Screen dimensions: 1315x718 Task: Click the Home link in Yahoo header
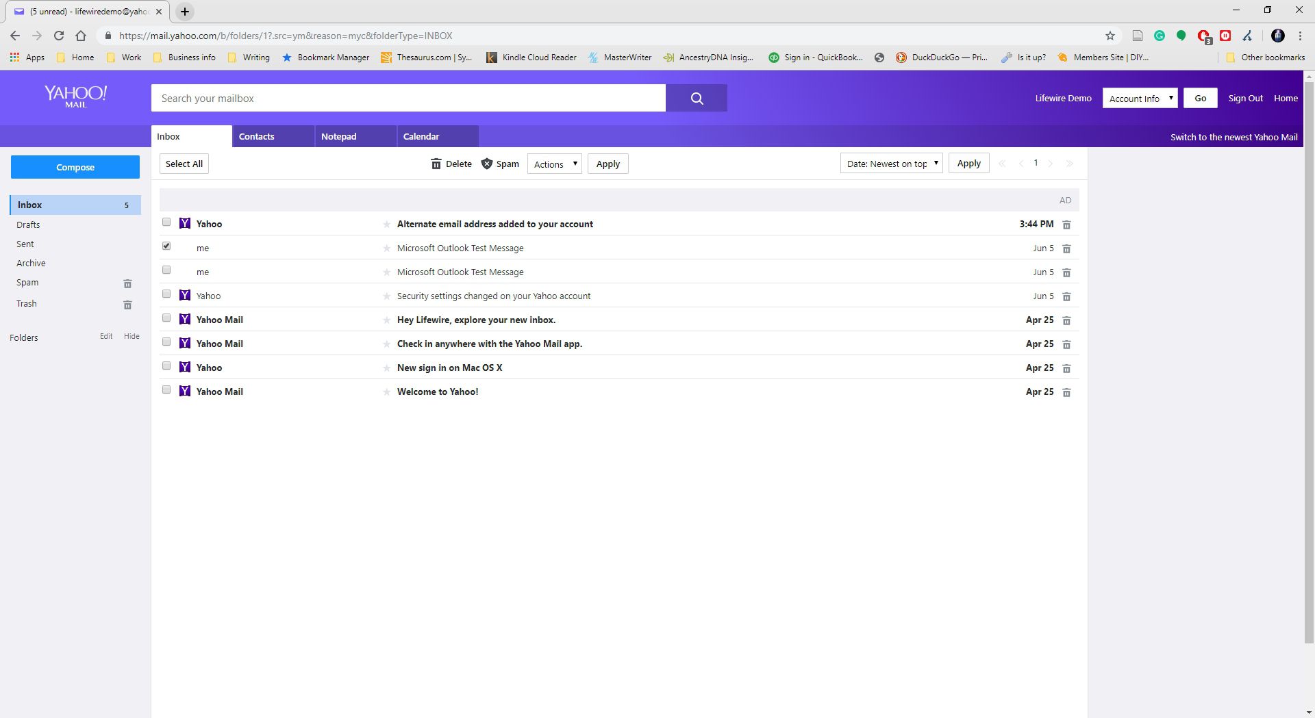click(1286, 98)
